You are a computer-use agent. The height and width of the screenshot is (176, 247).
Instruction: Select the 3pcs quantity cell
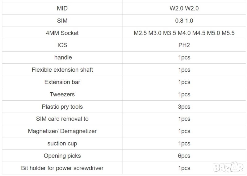click(x=184, y=107)
